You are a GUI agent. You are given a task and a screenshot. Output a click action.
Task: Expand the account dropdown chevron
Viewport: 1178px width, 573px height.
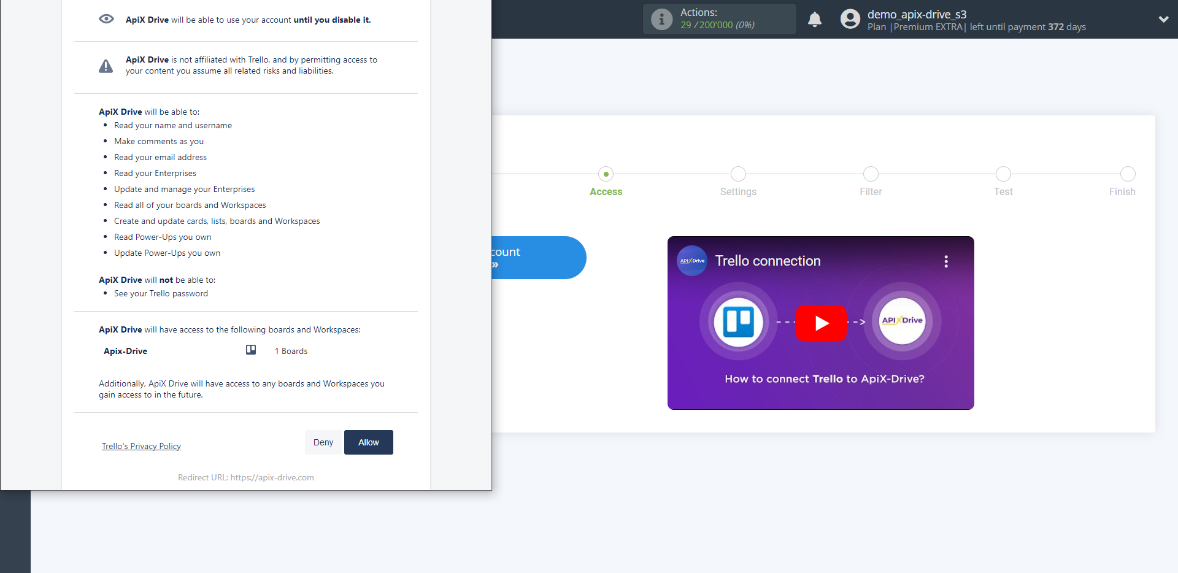pos(1163,19)
